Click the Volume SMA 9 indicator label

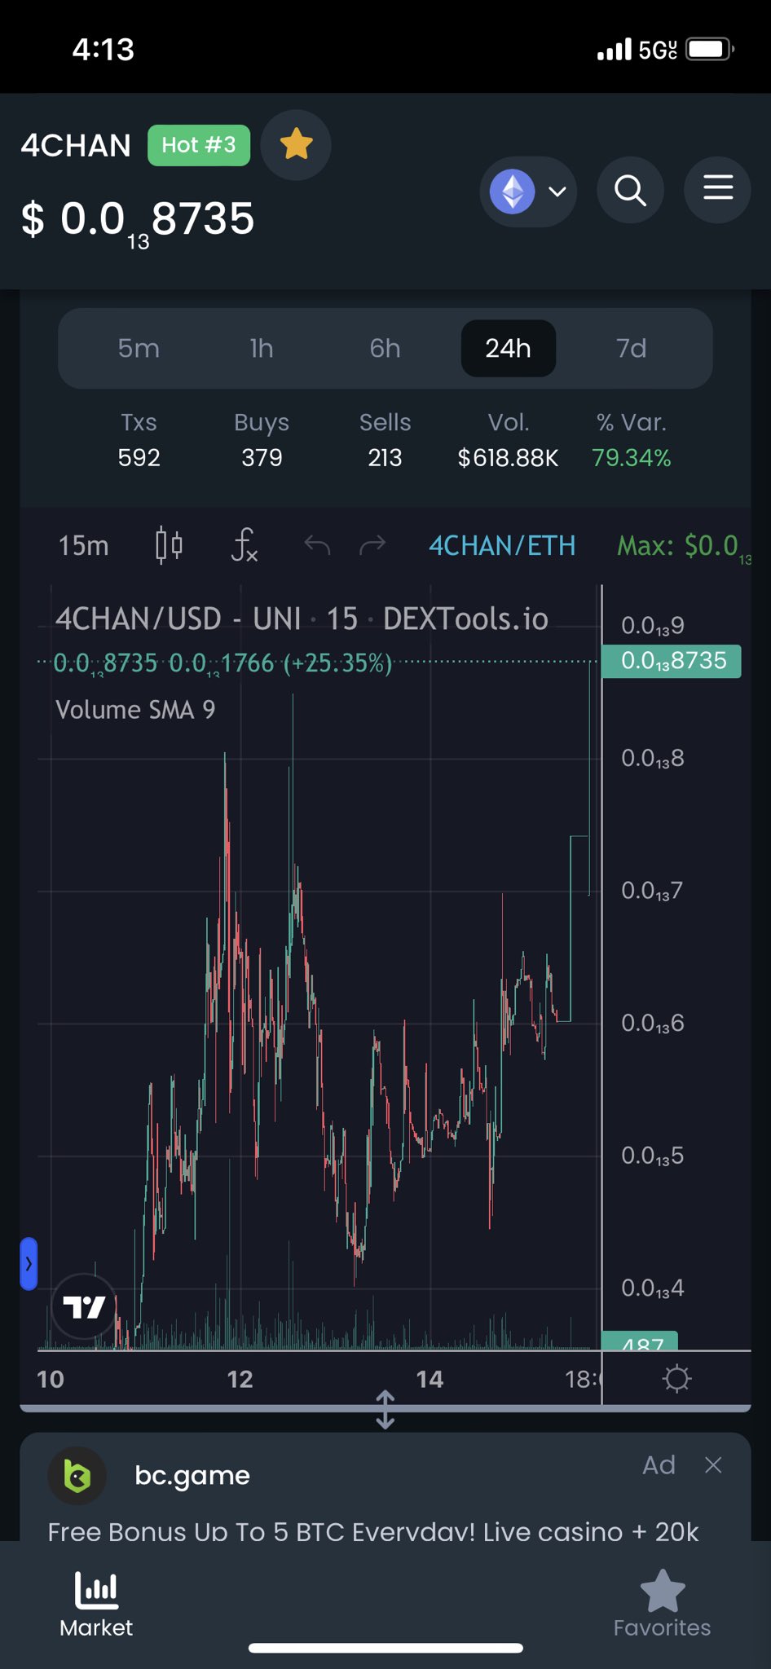pyautogui.click(x=135, y=710)
